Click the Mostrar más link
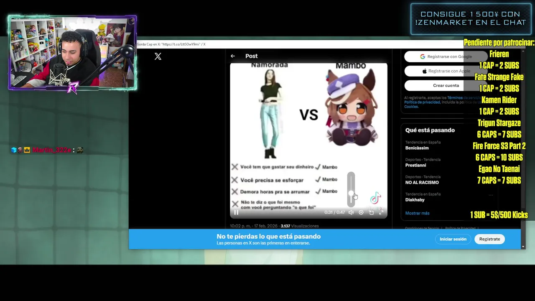This screenshot has width=535, height=301. pos(417,213)
